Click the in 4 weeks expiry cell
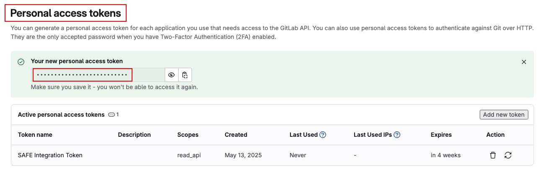Image resolution: width=547 pixels, height=174 pixels. (446, 155)
